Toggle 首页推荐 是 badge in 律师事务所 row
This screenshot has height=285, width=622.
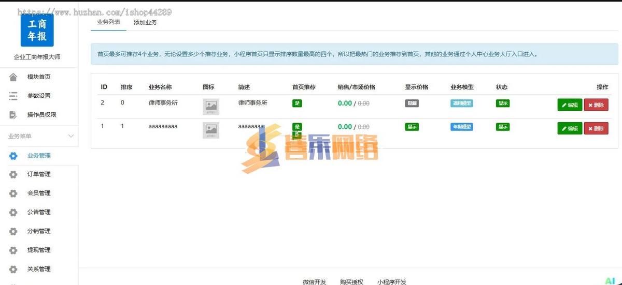pyautogui.click(x=297, y=103)
